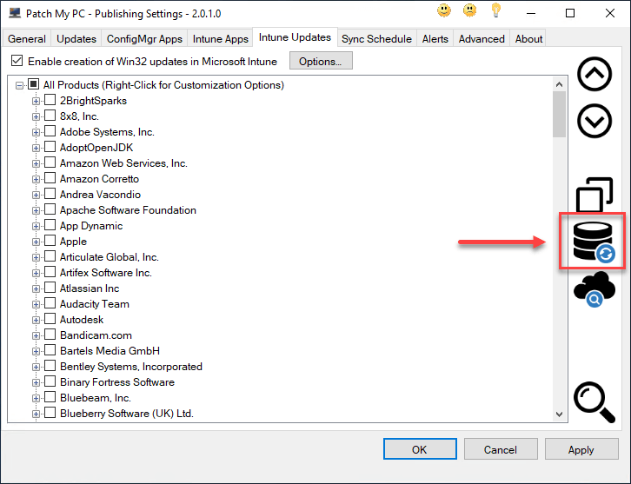The height and width of the screenshot is (484, 631).
Task: Click the scrollbar up arrow
Action: coord(559,84)
